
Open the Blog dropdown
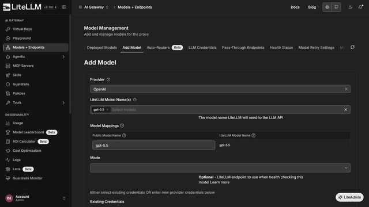pos(314,7)
